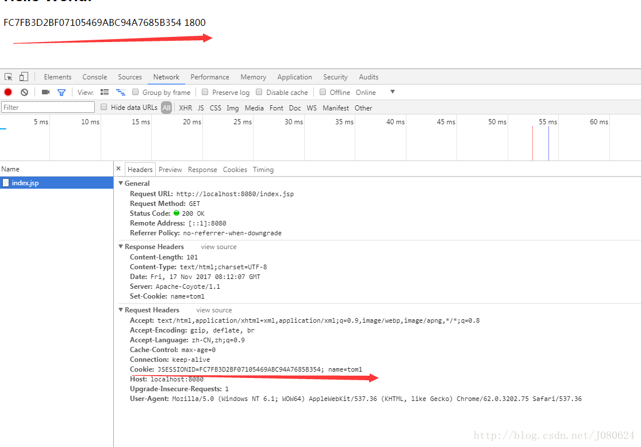The image size is (641, 447).
Task: Focus the Filter input field
Action: pyautogui.click(x=48, y=108)
